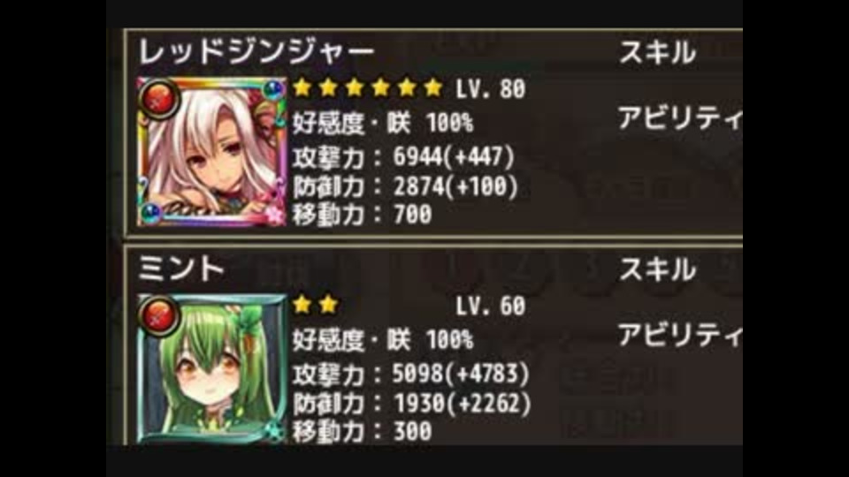Click red slash-type icon on Red Ginger portrait
The image size is (849, 477).
pyautogui.click(x=158, y=98)
